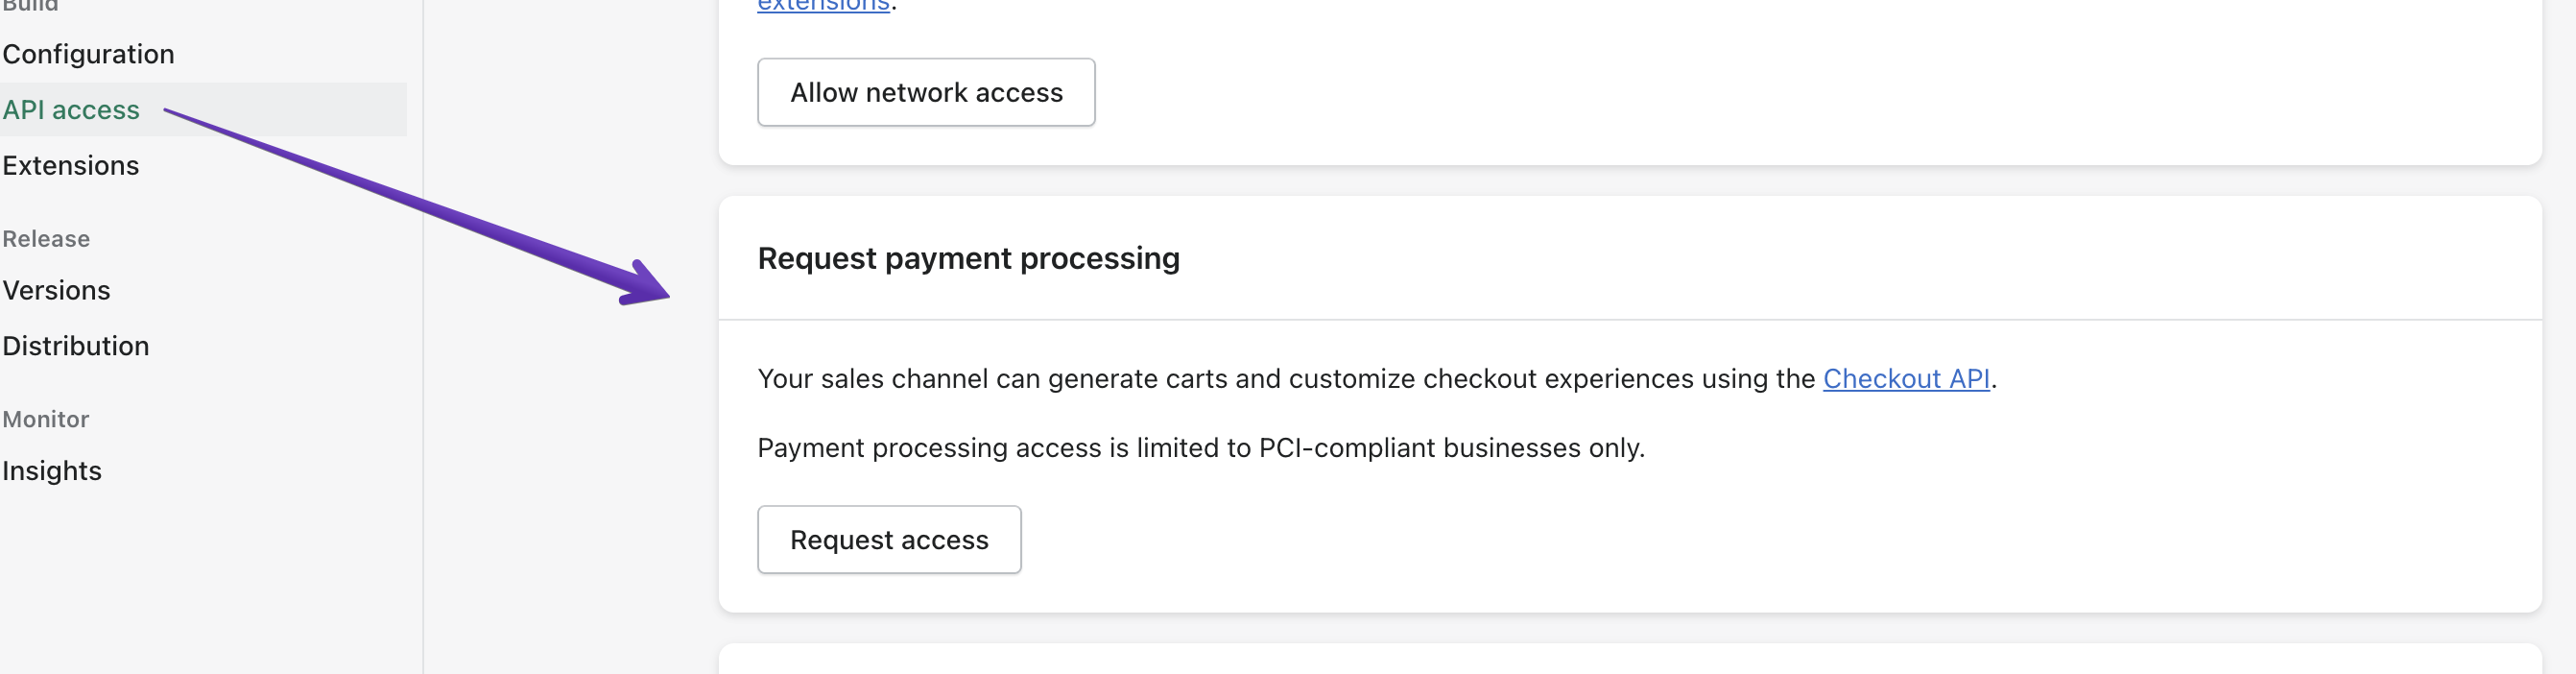Open the Extensions page in sidebar
This screenshot has height=674, width=2576.
71,166
